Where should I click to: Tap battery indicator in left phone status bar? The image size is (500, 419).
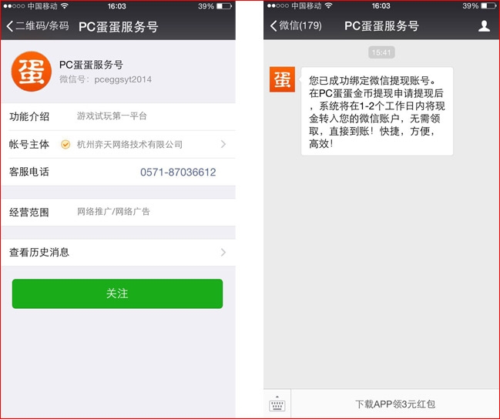[x=224, y=6]
